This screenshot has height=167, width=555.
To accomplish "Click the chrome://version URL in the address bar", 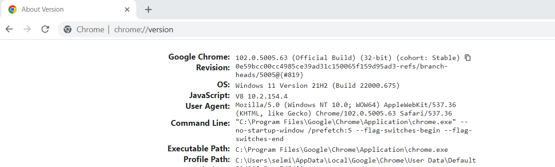I will (x=144, y=30).
